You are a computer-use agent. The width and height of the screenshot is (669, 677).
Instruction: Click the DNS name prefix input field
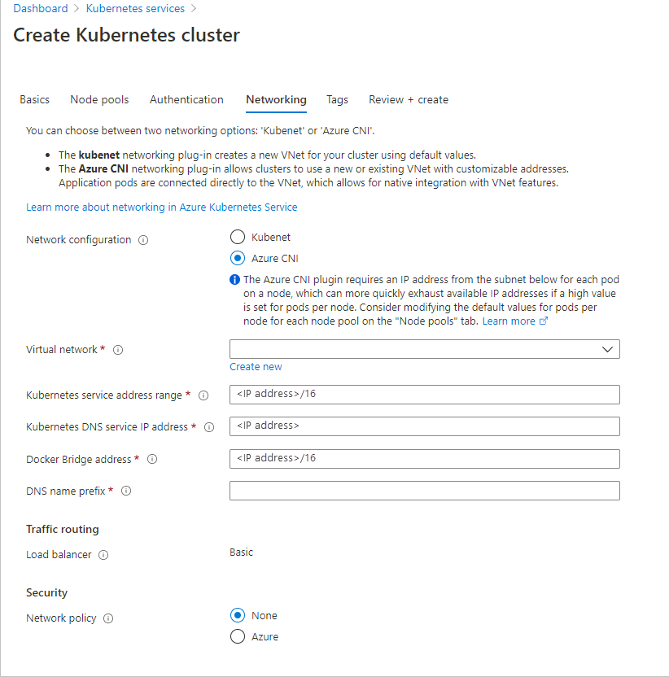[x=423, y=490]
